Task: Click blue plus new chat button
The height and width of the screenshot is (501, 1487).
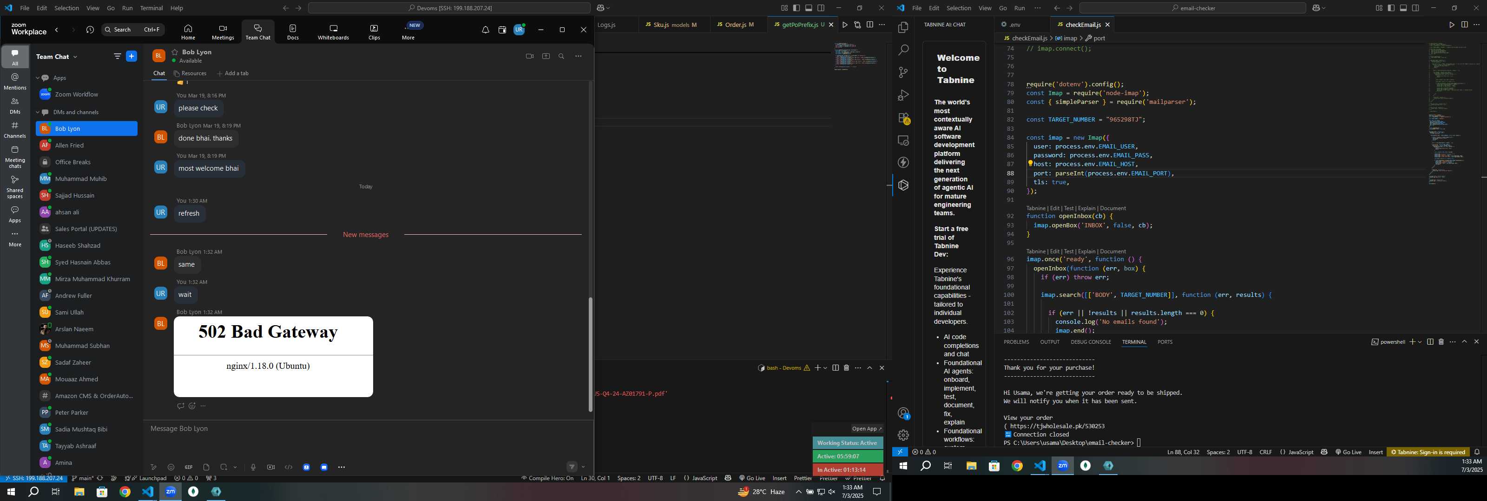Action: pos(132,57)
